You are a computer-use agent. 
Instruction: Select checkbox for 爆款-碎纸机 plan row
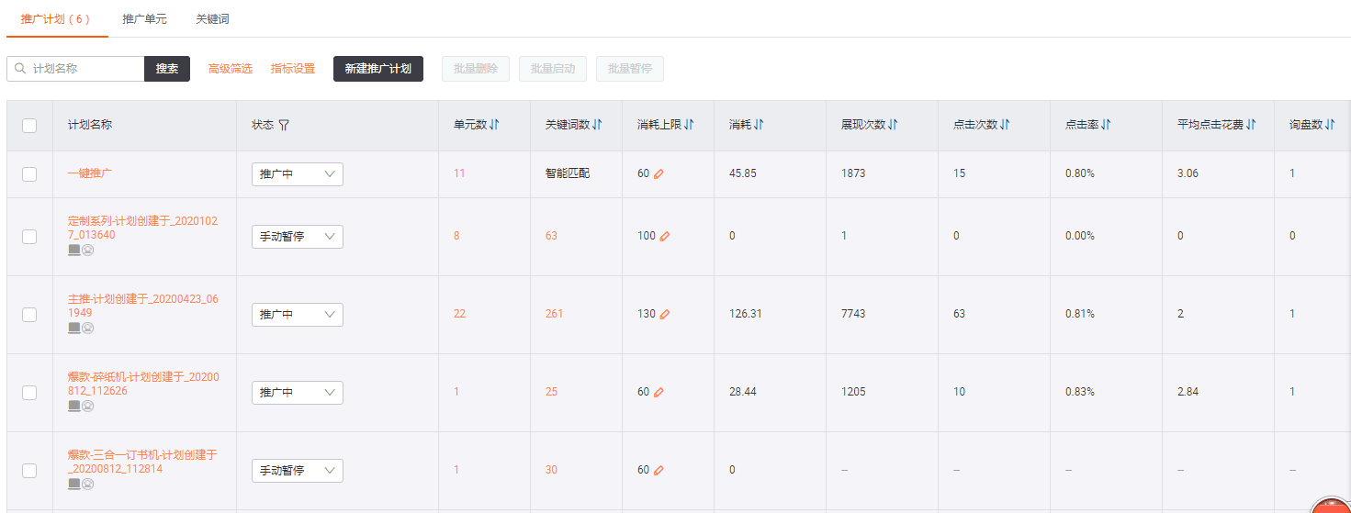pyautogui.click(x=29, y=393)
